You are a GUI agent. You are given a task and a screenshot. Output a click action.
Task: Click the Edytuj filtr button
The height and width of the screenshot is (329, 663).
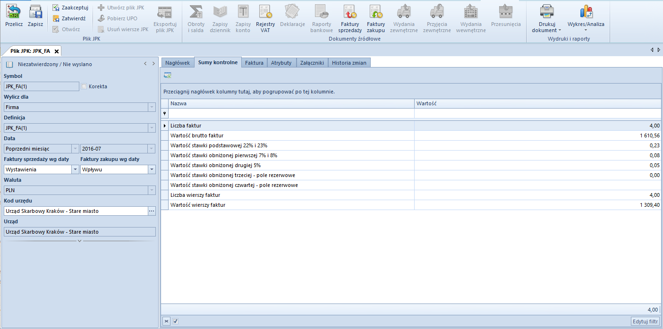[646, 321]
